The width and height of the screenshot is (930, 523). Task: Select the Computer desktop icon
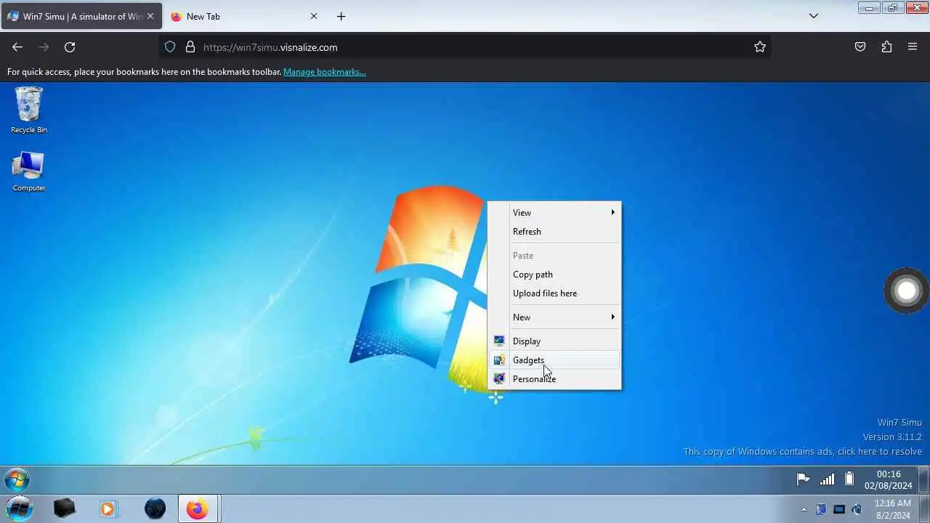coord(29,171)
